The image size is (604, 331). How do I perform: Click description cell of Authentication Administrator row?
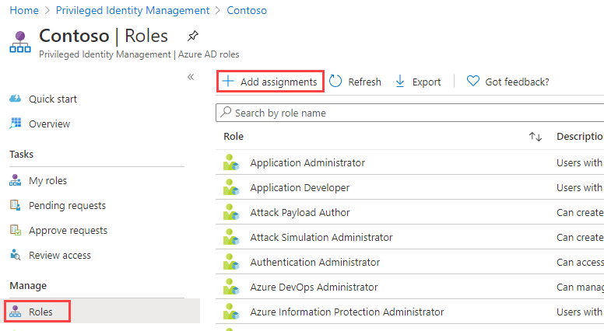click(580, 263)
